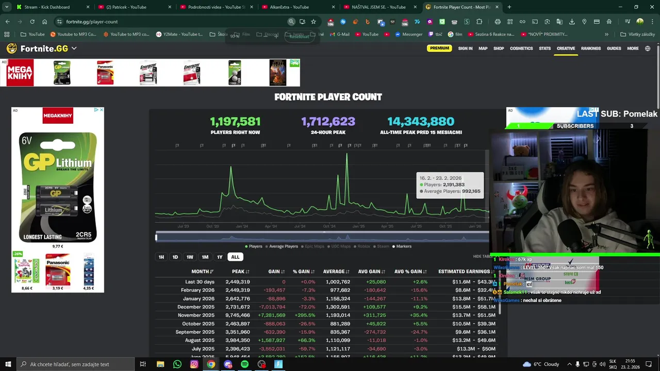
Task: Toggle the Players series in chart legend
Action: [253, 246]
